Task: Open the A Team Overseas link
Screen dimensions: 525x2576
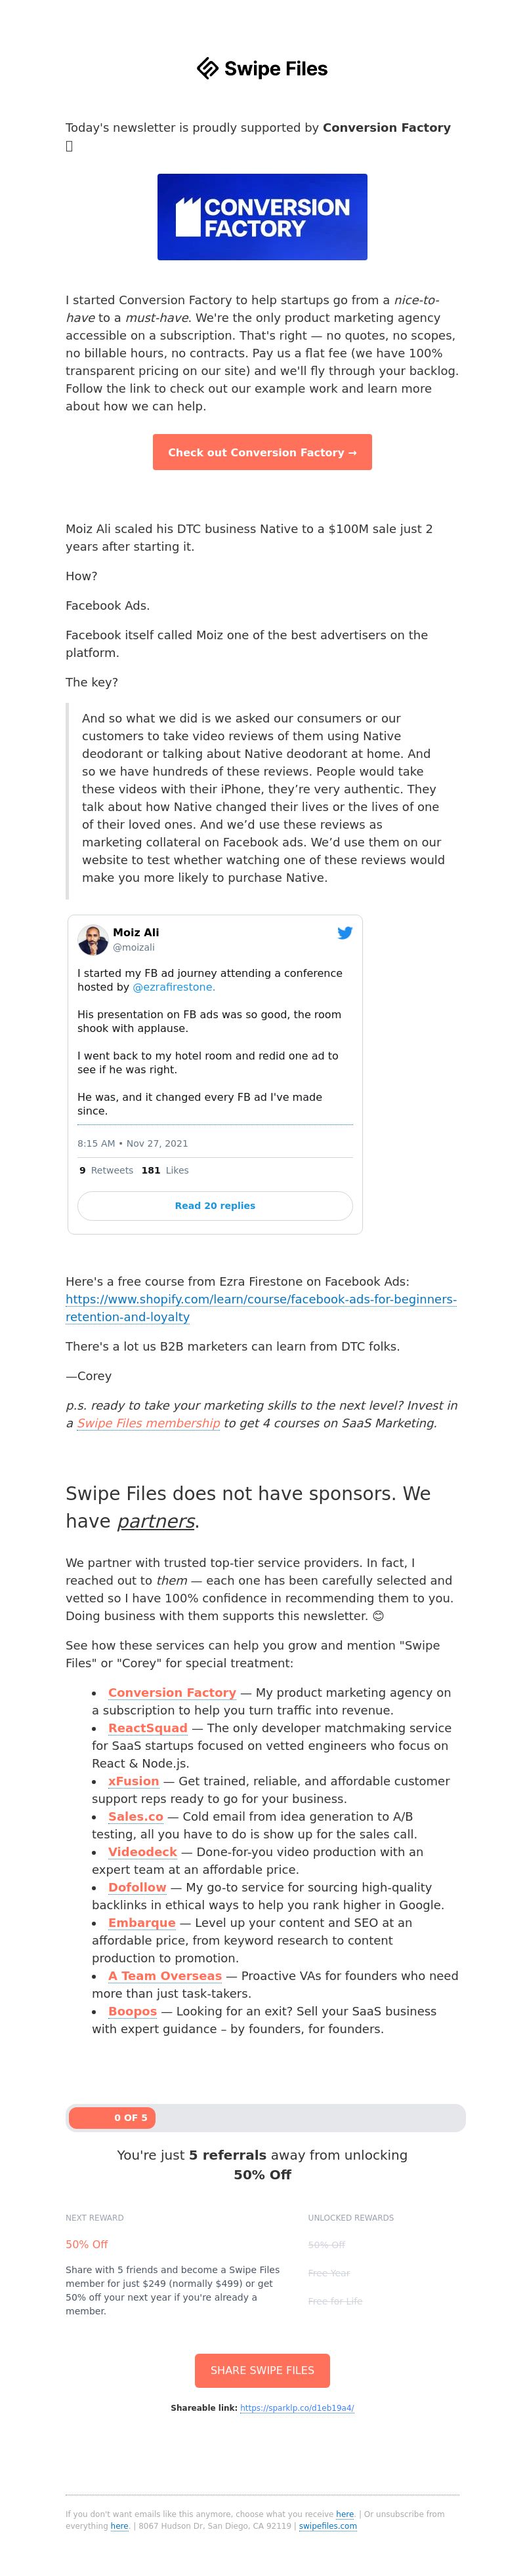Action: click(165, 1976)
